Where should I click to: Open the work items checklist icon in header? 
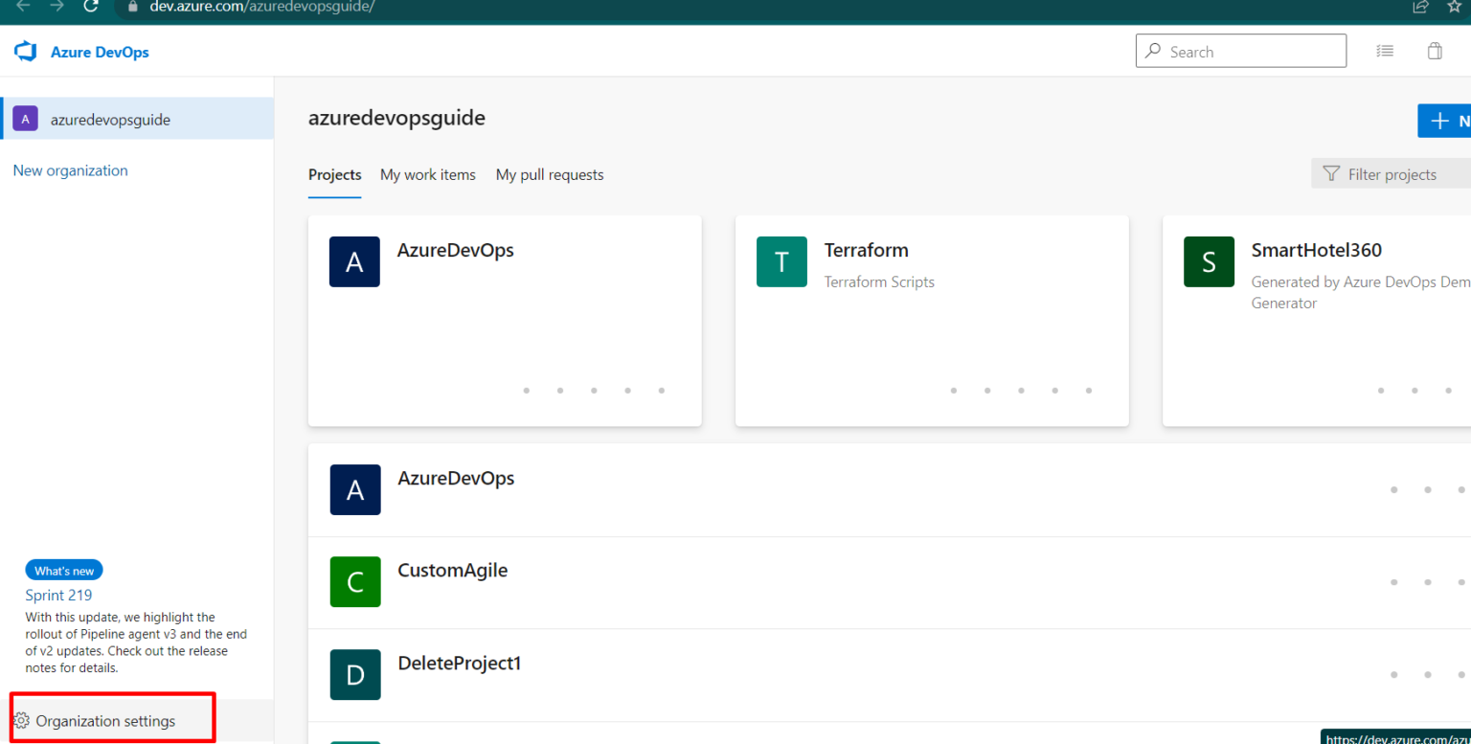click(x=1385, y=50)
